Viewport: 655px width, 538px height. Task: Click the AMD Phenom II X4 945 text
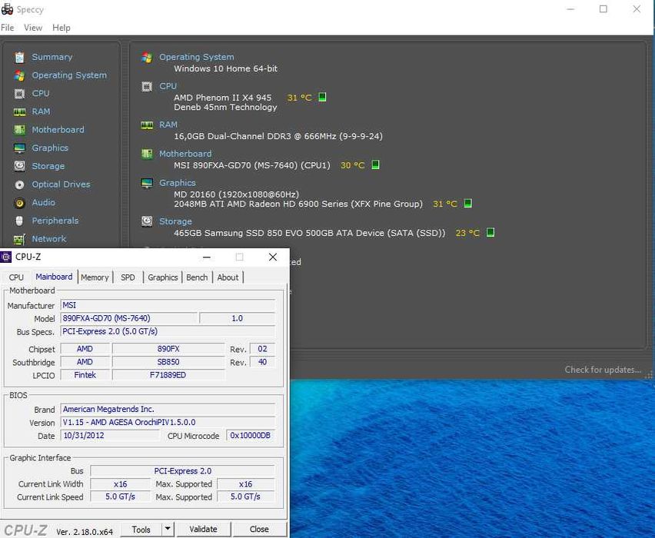tap(223, 98)
